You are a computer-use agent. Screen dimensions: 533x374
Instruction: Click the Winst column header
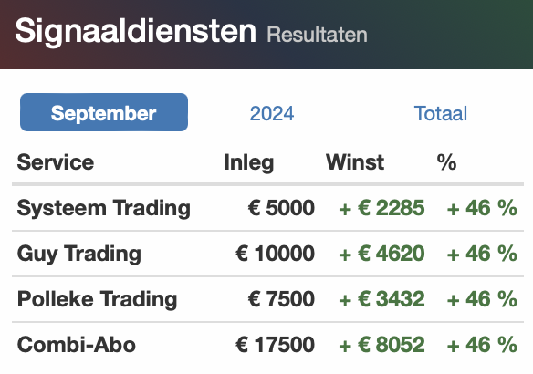(355, 162)
